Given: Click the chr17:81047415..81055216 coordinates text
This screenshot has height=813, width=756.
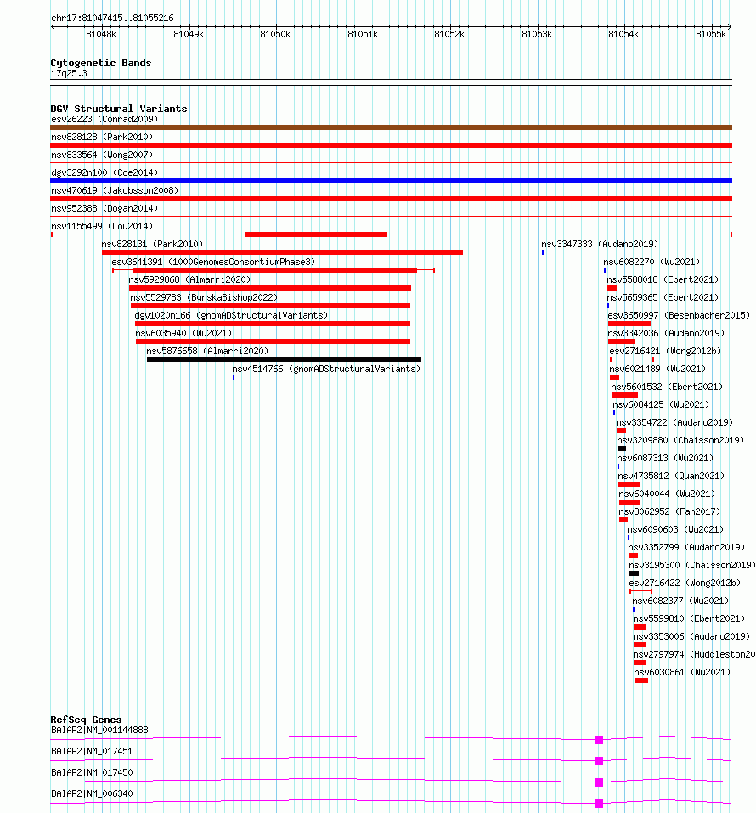Looking at the screenshot, I should 112,18.
